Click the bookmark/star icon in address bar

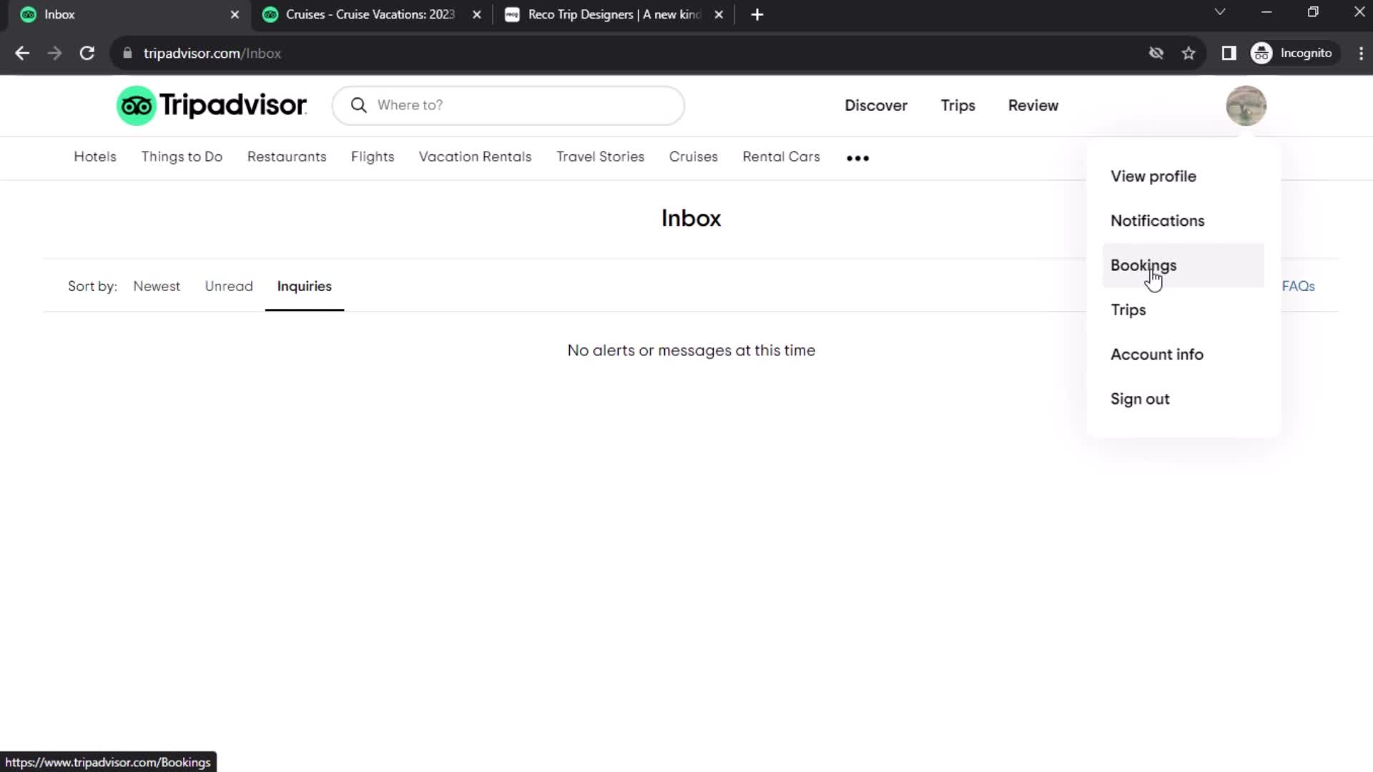1189,54
